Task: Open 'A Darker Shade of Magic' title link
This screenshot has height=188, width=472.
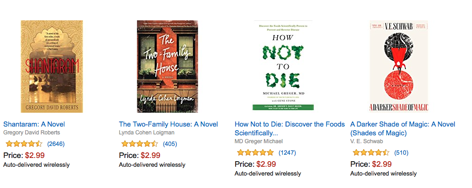Action: [403, 124]
